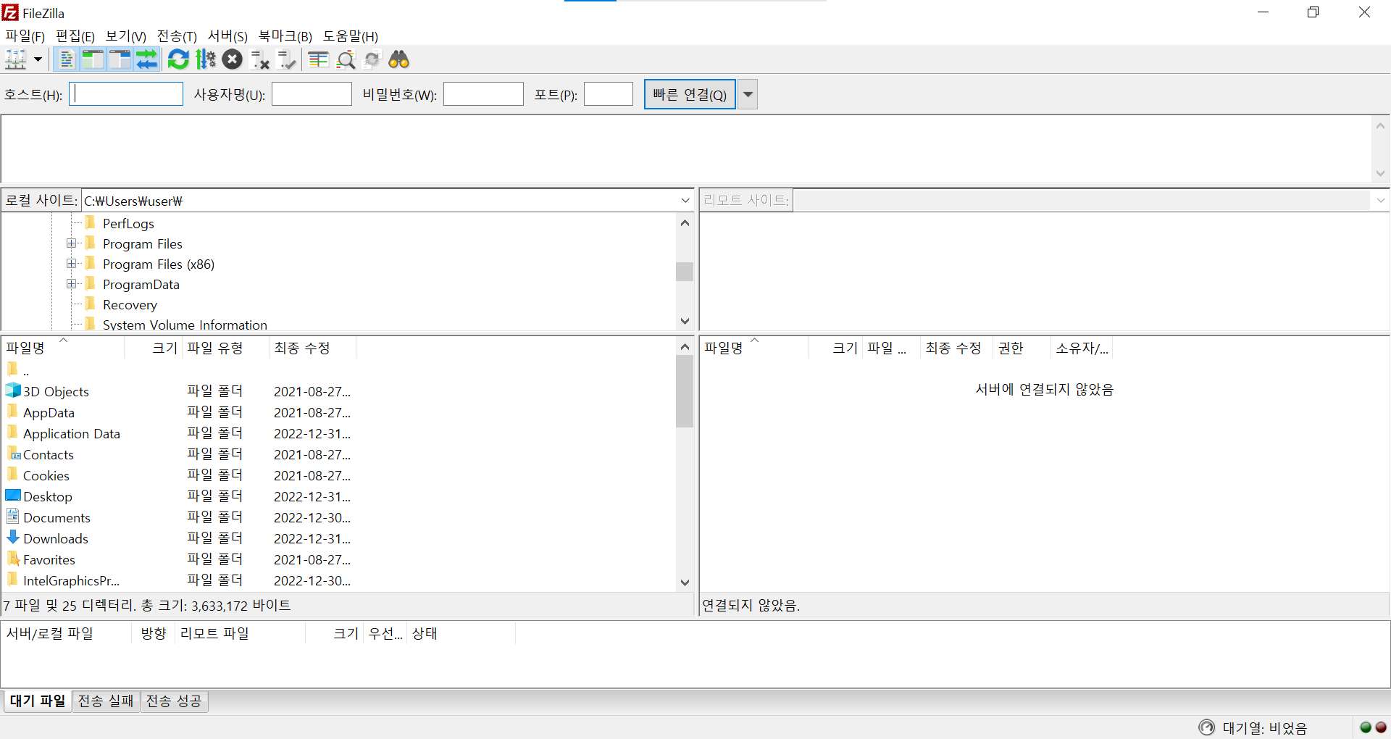This screenshot has height=739, width=1391.
Task: Select PerfLogs folder in local tree
Action: point(128,224)
